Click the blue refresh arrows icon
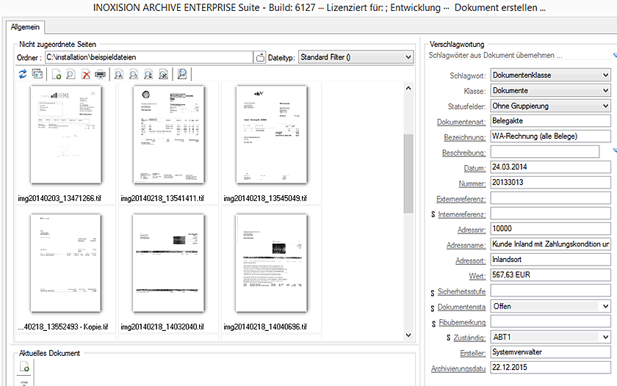 coord(22,74)
